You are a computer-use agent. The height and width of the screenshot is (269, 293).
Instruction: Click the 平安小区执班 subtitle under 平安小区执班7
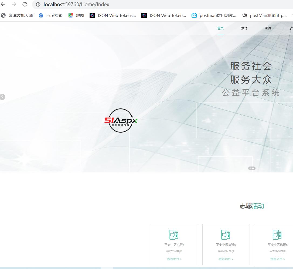pyautogui.click(x=174, y=251)
